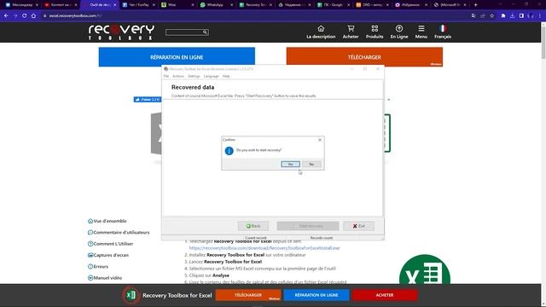Image resolution: width=546 pixels, height=307 pixels.
Task: Click the search magnifier icon
Action: pyautogui.click(x=205, y=32)
